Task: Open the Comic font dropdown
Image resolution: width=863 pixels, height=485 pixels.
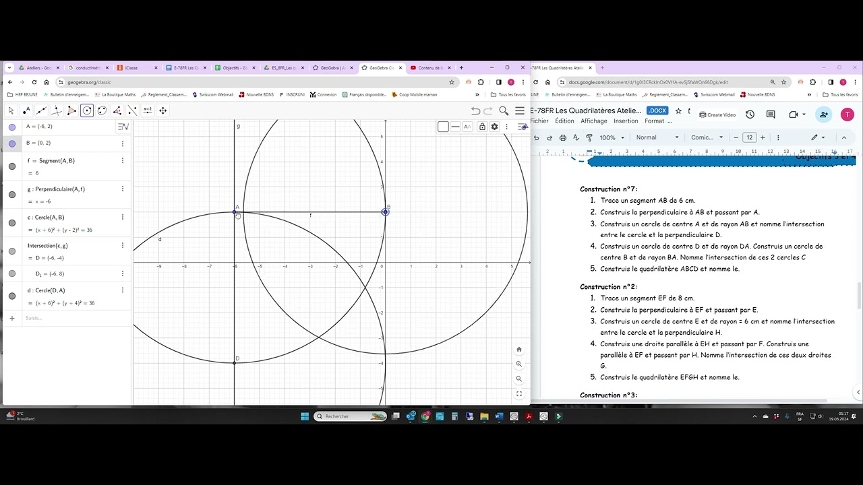Action: (707, 137)
